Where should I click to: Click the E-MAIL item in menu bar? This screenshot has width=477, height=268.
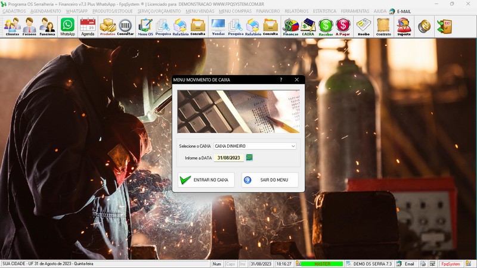(x=400, y=11)
